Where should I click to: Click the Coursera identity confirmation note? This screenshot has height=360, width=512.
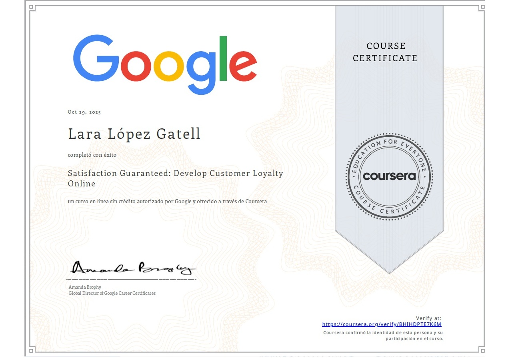383,336
